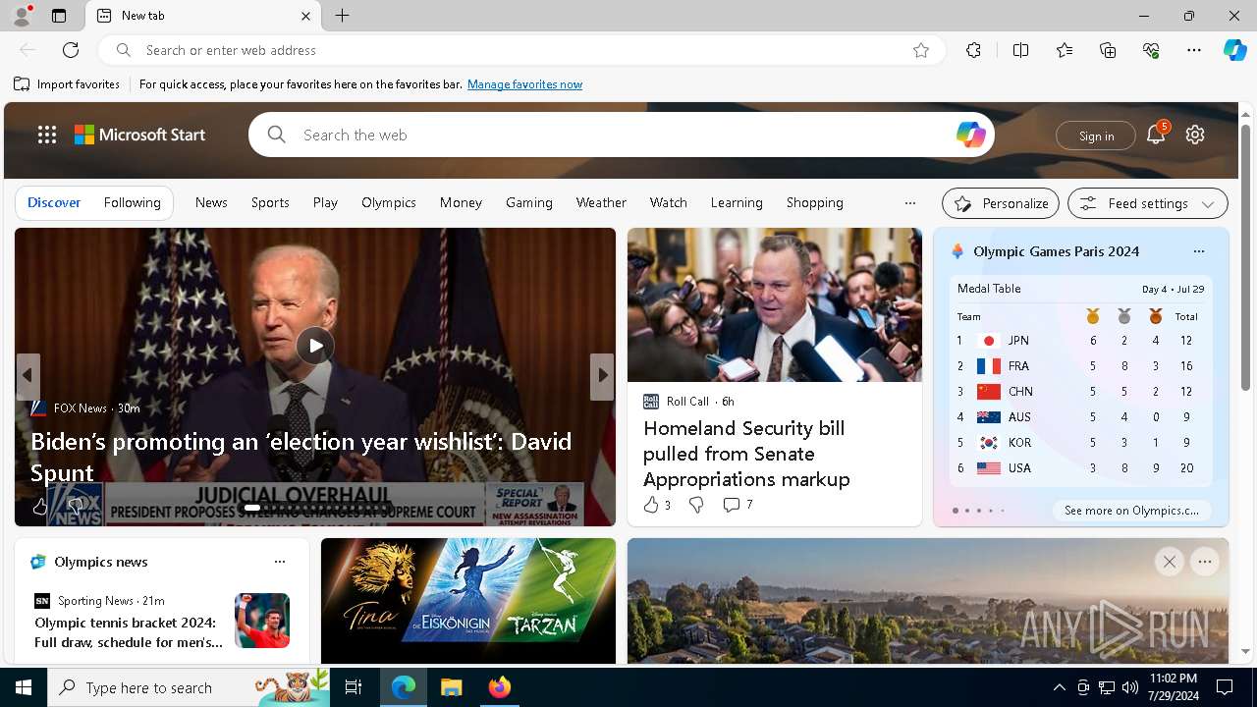Open the News category
Viewport: 1257px width, 707px height.
211,202
